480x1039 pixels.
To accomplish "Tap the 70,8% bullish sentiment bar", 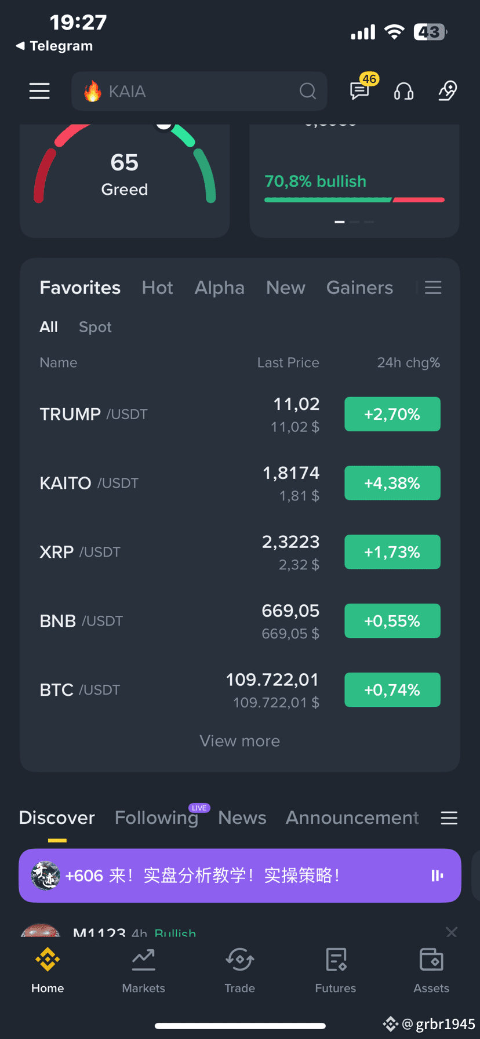I will 354,200.
